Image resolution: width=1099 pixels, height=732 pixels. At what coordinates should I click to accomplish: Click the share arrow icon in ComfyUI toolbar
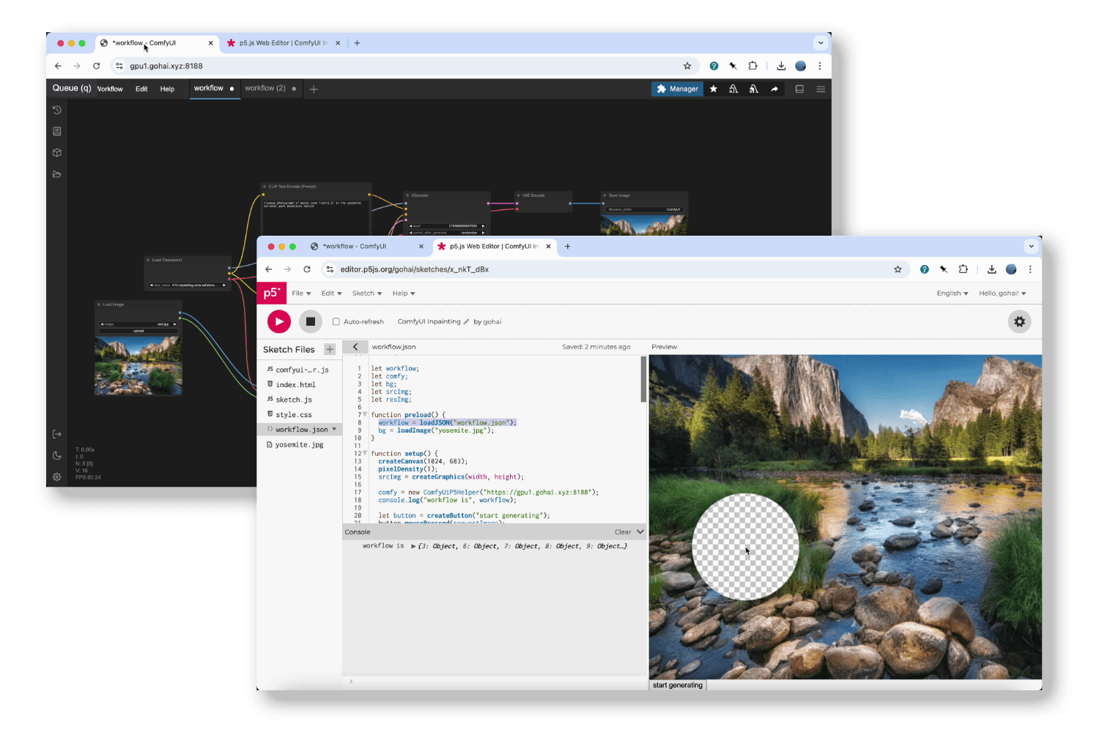775,89
